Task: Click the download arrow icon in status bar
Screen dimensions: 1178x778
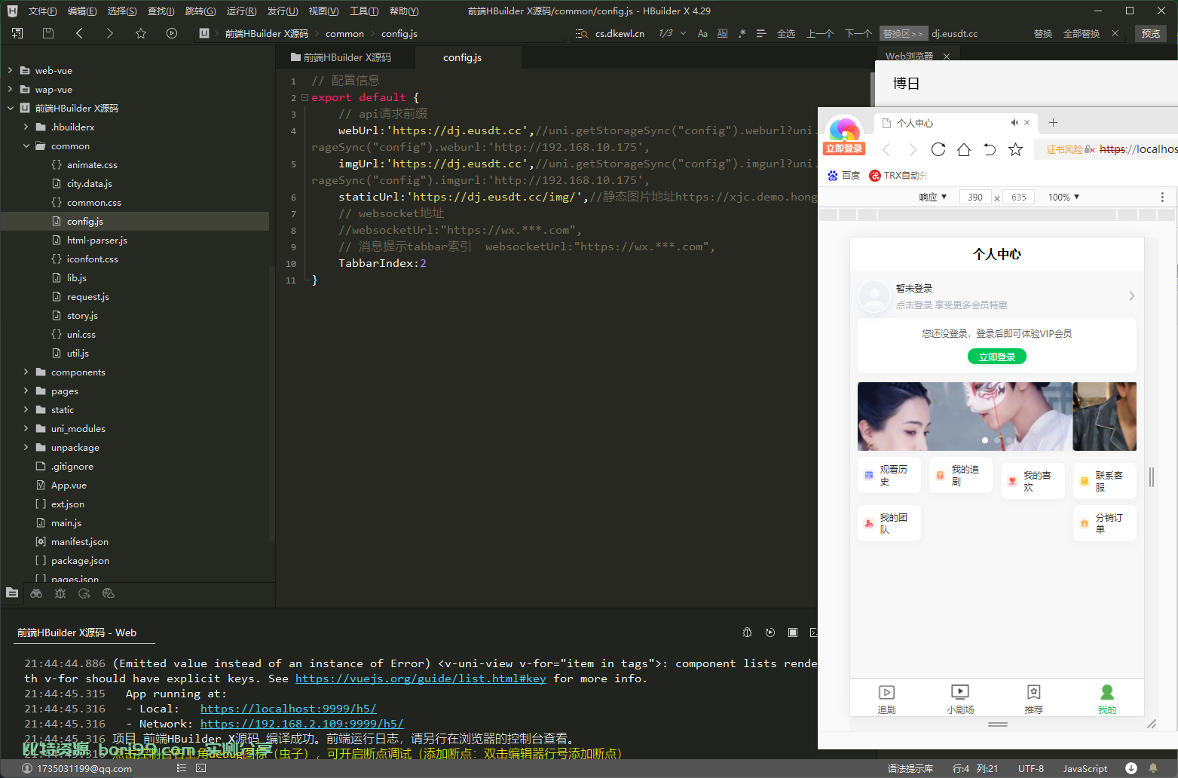Action: click(x=1131, y=768)
